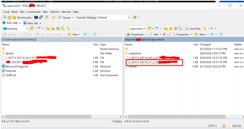
Task: Open session in PuTTY icon
Action: point(41,17)
